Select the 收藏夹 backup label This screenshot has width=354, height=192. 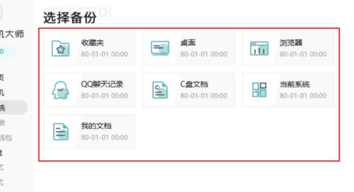tap(92, 43)
